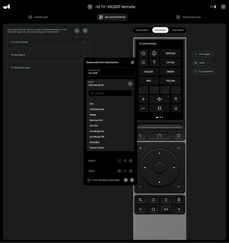
Task: Select the minus button on the remote screen
Action: pyautogui.click(x=143, y=108)
